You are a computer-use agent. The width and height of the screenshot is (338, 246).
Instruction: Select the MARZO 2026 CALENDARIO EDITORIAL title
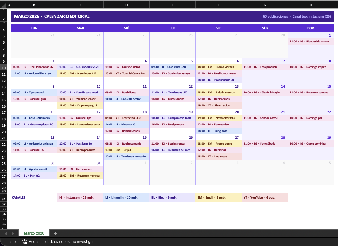(52, 16)
